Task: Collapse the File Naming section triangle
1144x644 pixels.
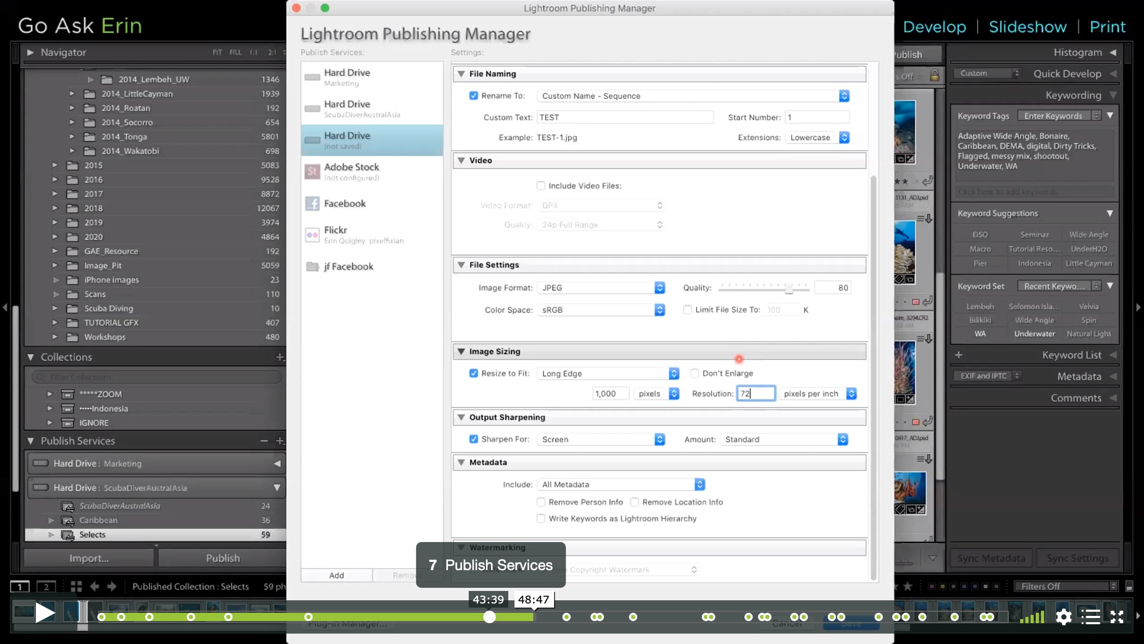Action: click(x=461, y=74)
